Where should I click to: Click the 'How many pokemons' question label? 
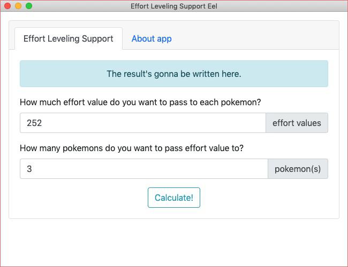[132, 148]
